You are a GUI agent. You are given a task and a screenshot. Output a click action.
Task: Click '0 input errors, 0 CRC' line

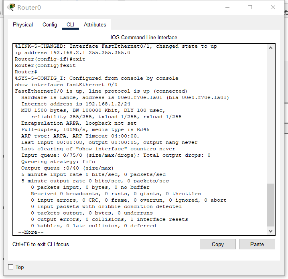[129, 200]
